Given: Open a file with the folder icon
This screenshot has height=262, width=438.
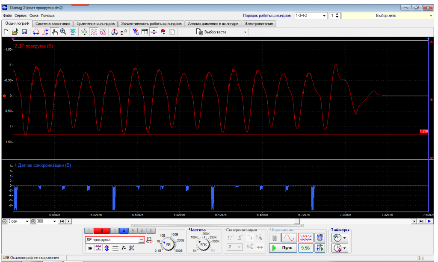Looking at the screenshot, I should tap(15, 32).
